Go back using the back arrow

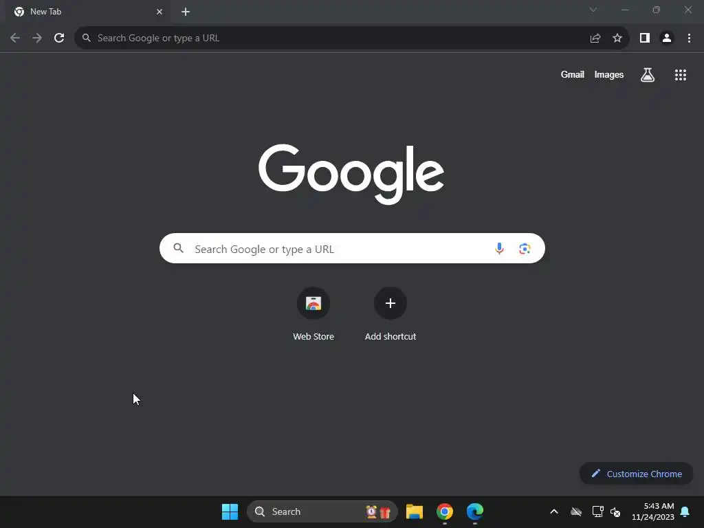15,38
